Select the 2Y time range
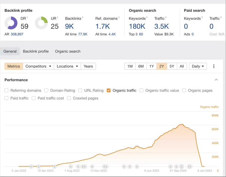 (162, 66)
